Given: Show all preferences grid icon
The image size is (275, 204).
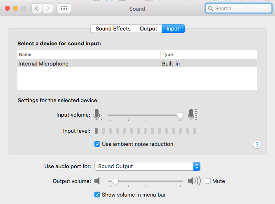Looking at the screenshot, I should (x=64, y=8).
